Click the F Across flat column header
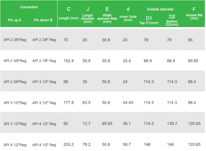 (194, 13)
